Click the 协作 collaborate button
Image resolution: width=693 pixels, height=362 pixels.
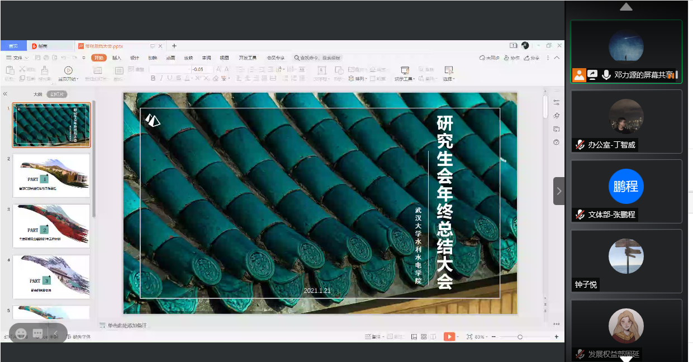click(x=511, y=58)
